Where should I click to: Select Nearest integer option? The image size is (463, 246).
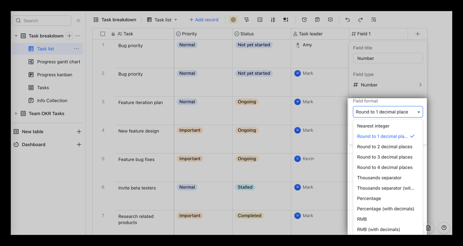373,126
